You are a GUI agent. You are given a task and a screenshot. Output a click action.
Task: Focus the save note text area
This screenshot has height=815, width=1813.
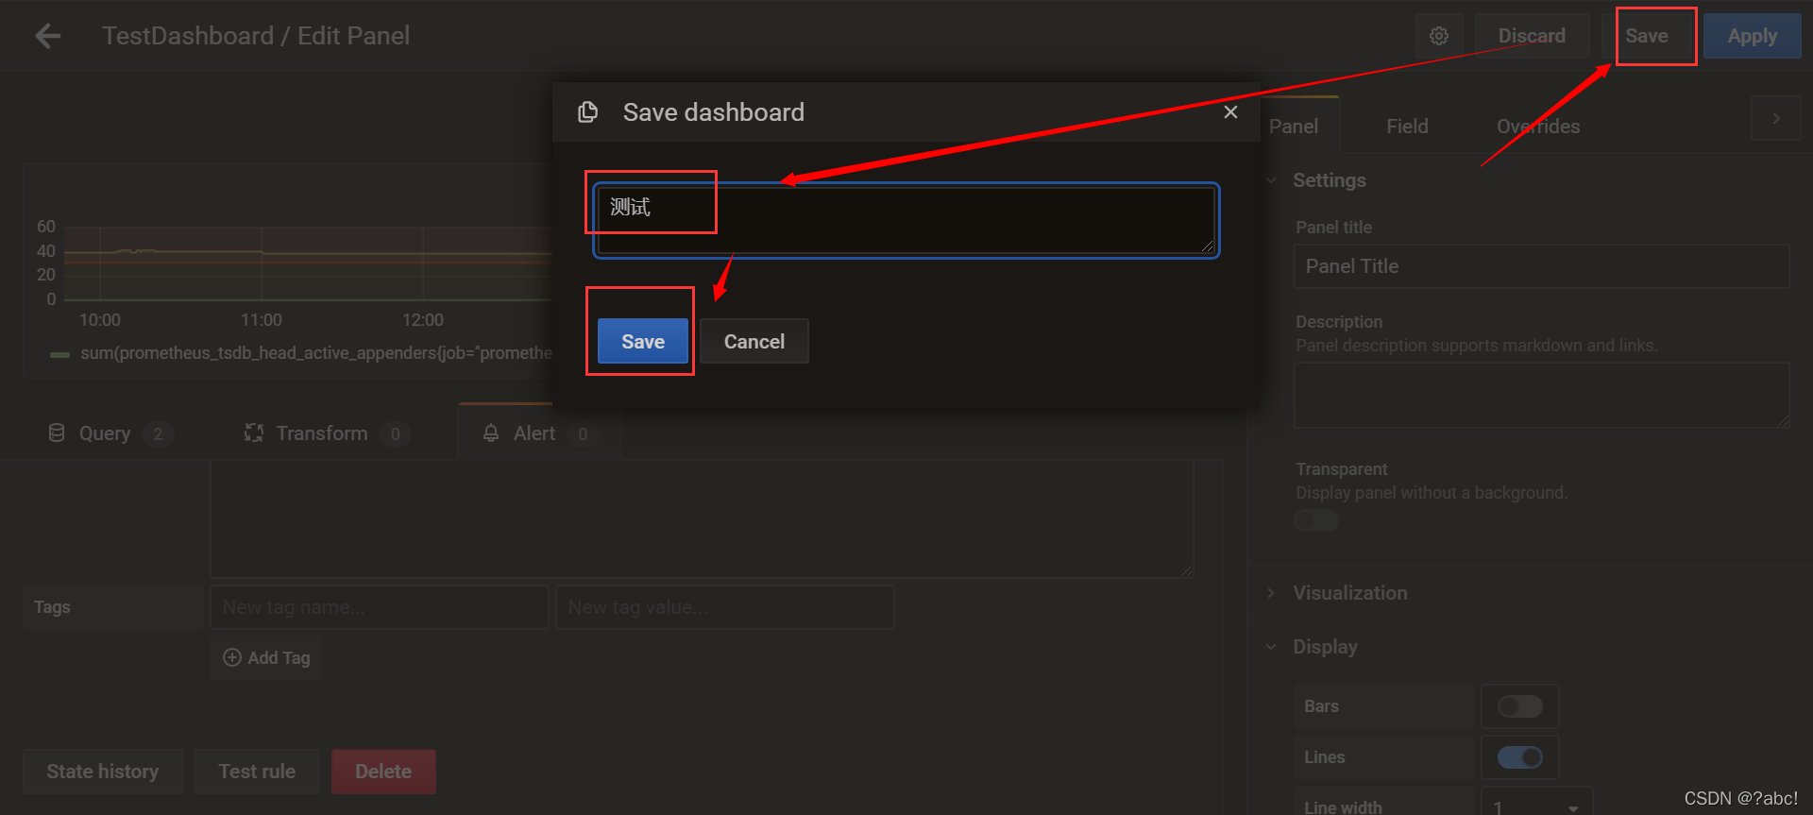click(x=906, y=220)
